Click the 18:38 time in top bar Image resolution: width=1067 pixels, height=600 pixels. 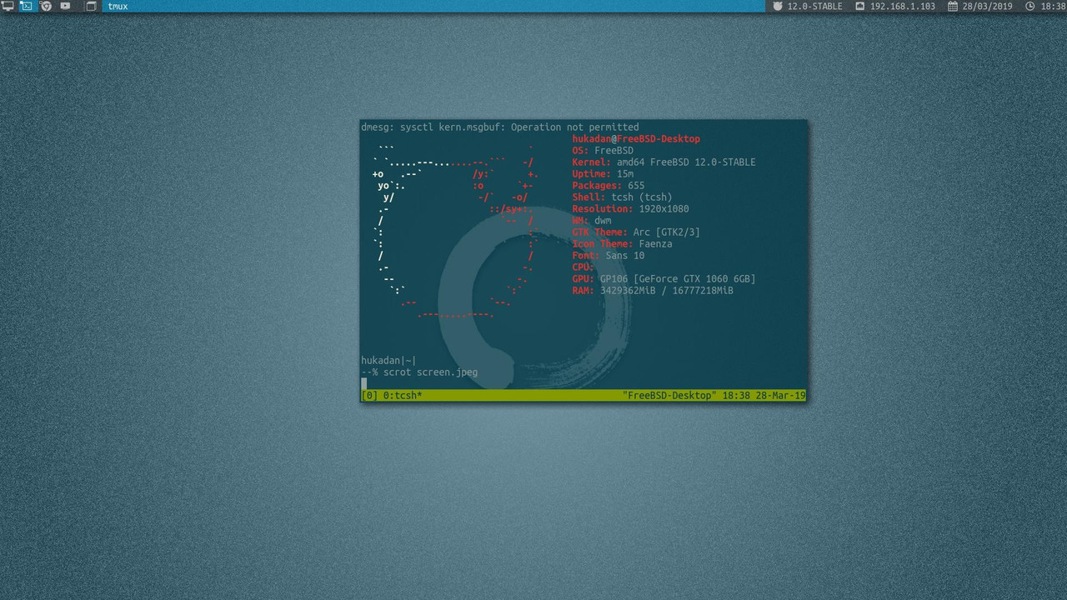coord(1053,6)
